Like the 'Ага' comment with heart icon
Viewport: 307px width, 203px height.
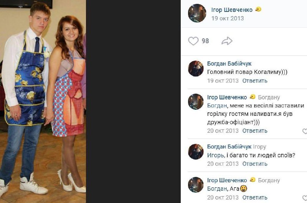click(305, 198)
